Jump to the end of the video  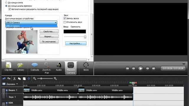(x=154, y=69)
